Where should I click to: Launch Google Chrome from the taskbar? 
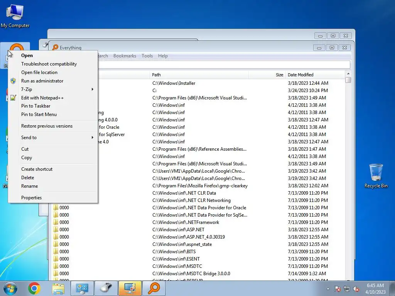click(34, 288)
